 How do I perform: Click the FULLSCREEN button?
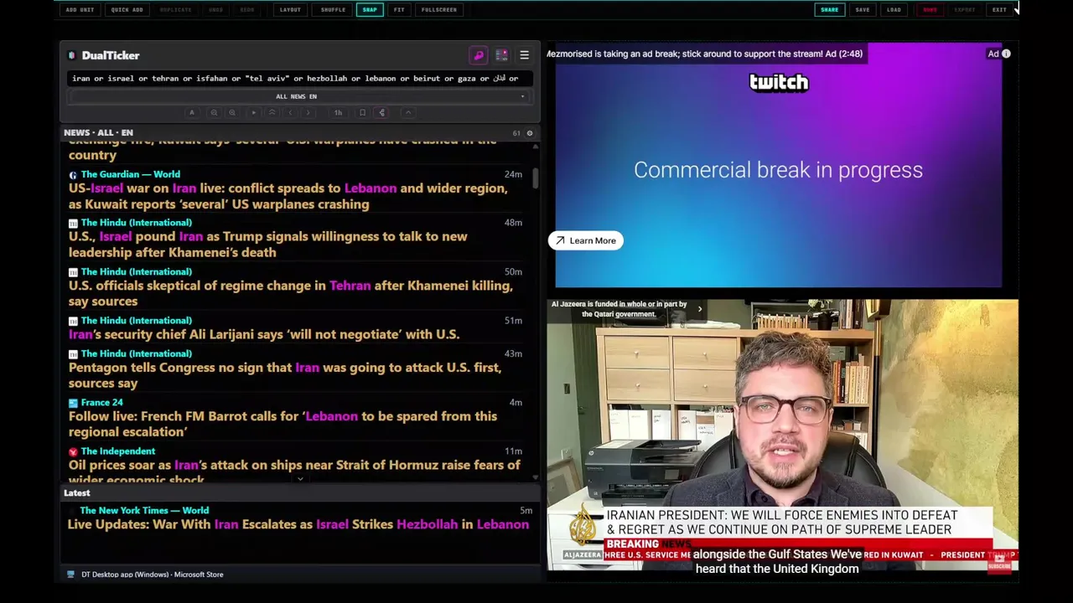(439, 10)
